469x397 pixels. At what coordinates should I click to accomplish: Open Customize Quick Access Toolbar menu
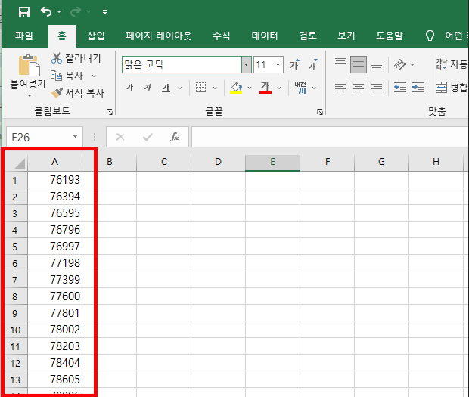pyautogui.click(x=104, y=12)
